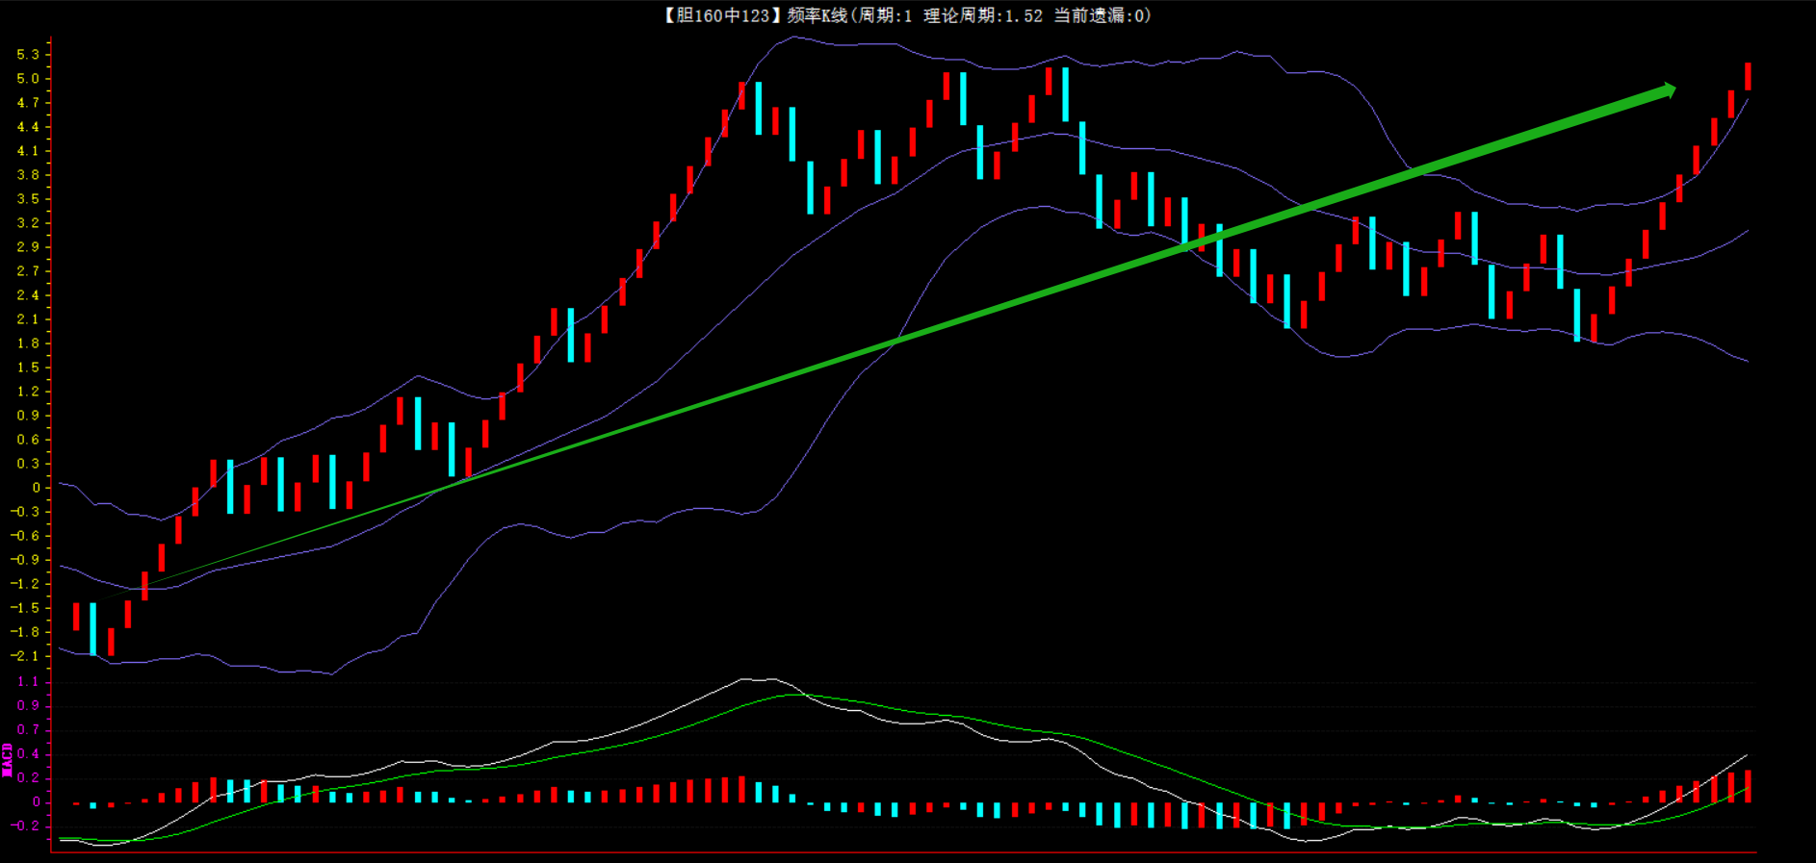Image resolution: width=1816 pixels, height=863 pixels.
Task: Click the 4.1 value on price axis
Action: [x=28, y=151]
